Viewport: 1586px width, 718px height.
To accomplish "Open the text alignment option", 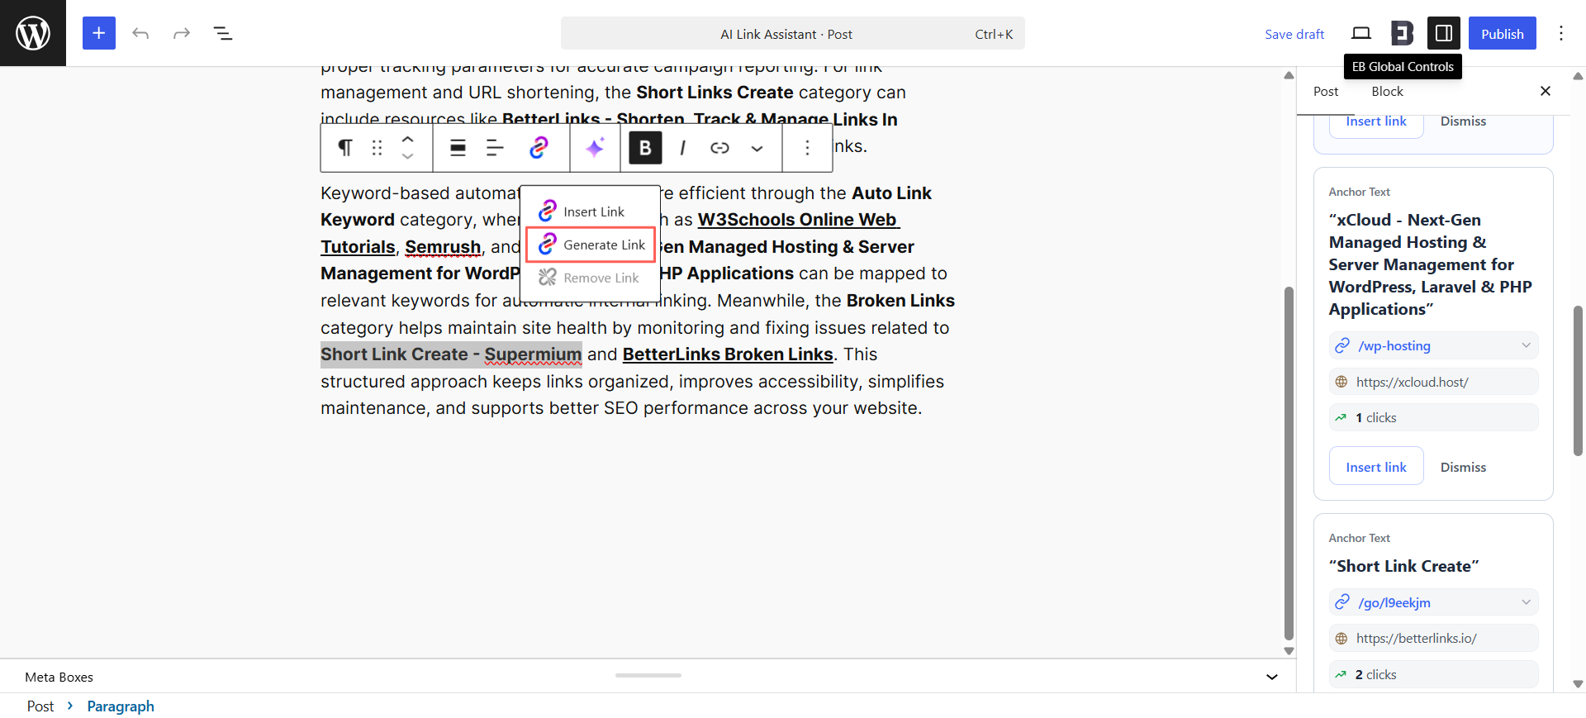I will coord(496,147).
